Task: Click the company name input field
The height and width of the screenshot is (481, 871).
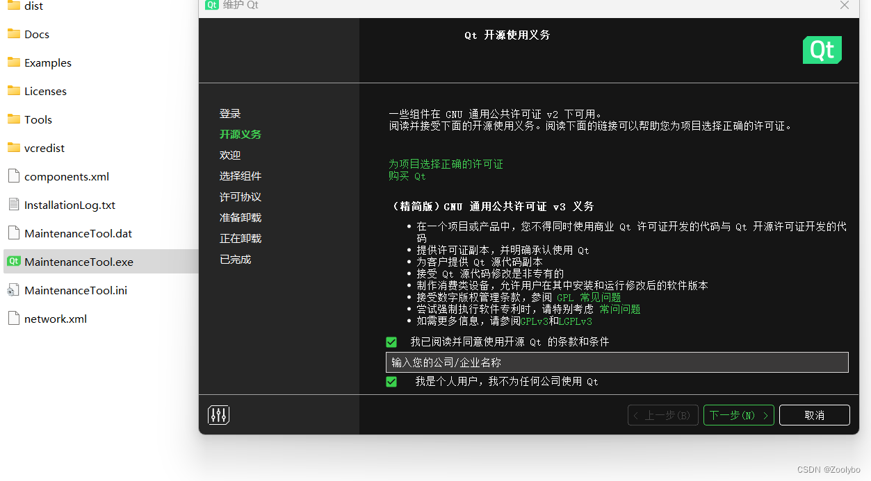Action: (617, 362)
